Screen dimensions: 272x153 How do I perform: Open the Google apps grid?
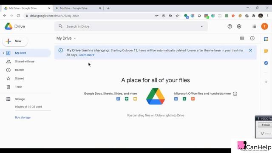254,26
